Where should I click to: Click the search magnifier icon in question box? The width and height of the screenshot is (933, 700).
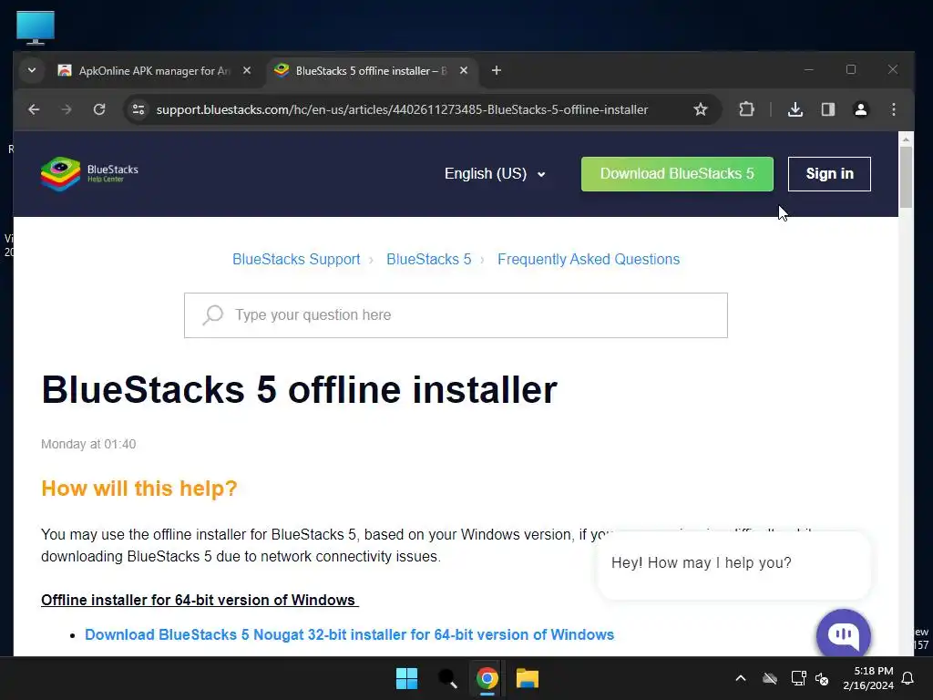(212, 314)
